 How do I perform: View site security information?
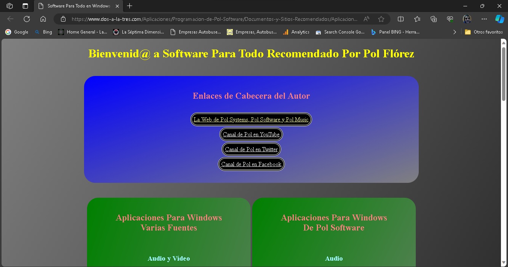coord(63,19)
